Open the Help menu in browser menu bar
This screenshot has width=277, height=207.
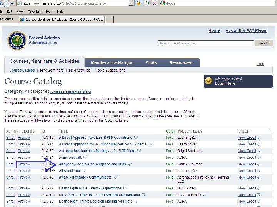click(60, 11)
